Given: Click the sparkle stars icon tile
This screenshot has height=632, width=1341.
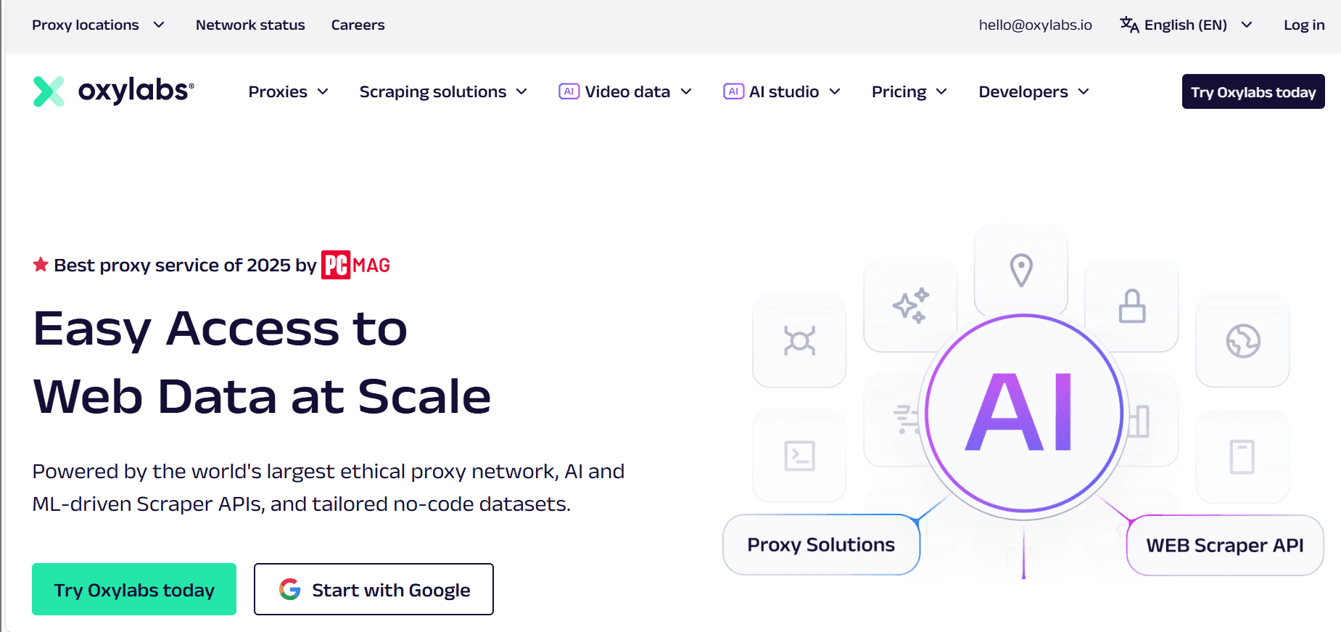Looking at the screenshot, I should [x=910, y=305].
